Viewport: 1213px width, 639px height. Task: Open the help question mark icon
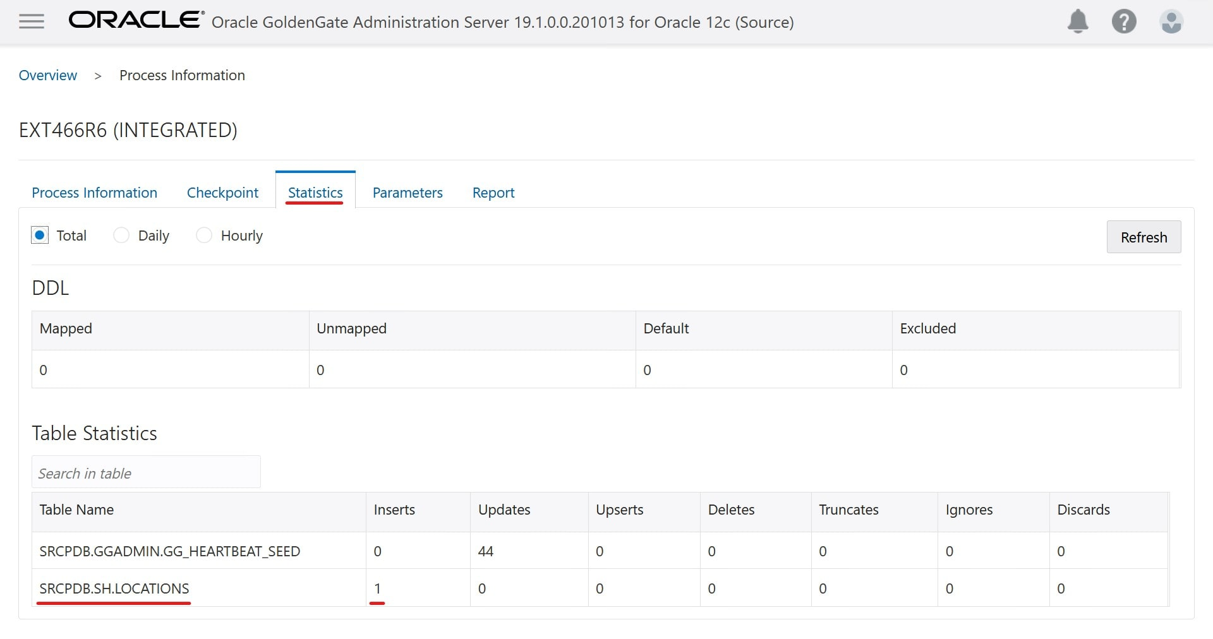[1124, 22]
